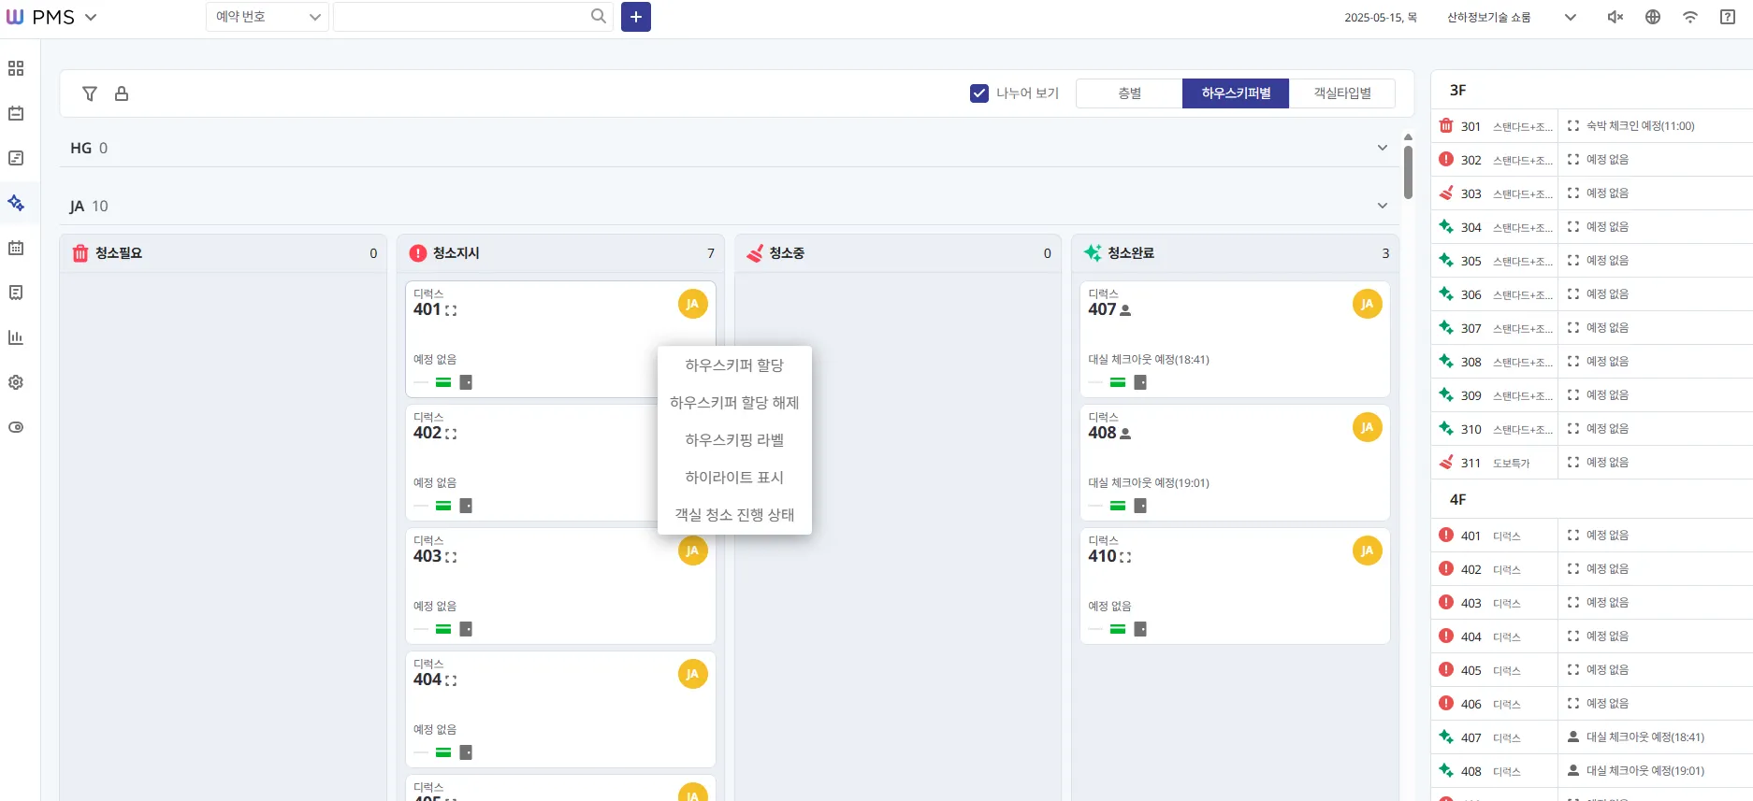Select 하우스키핑 라벨 menu entry
The image size is (1753, 801).
pyautogui.click(x=734, y=440)
